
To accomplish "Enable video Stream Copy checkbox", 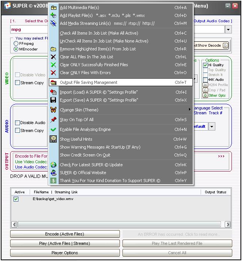I will click(17, 83).
